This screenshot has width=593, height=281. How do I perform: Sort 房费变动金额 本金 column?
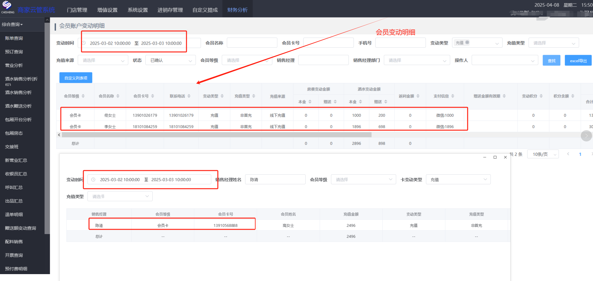point(310,102)
